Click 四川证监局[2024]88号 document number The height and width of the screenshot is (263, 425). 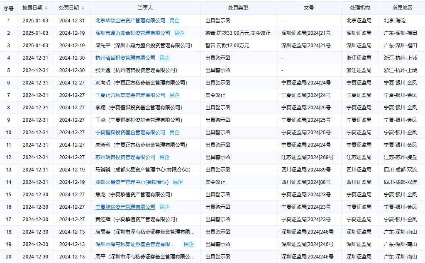(x=306, y=182)
